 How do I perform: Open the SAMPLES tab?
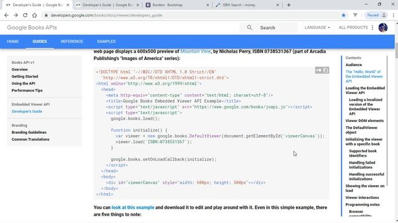pyautogui.click(x=106, y=42)
